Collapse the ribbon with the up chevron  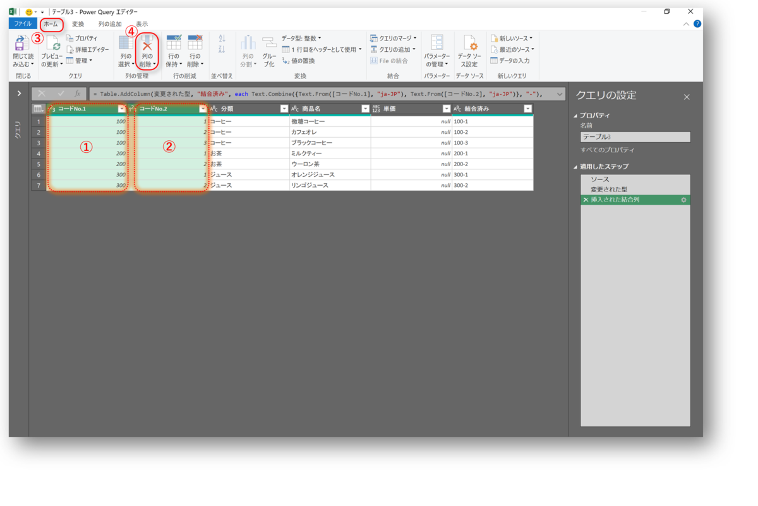687,24
